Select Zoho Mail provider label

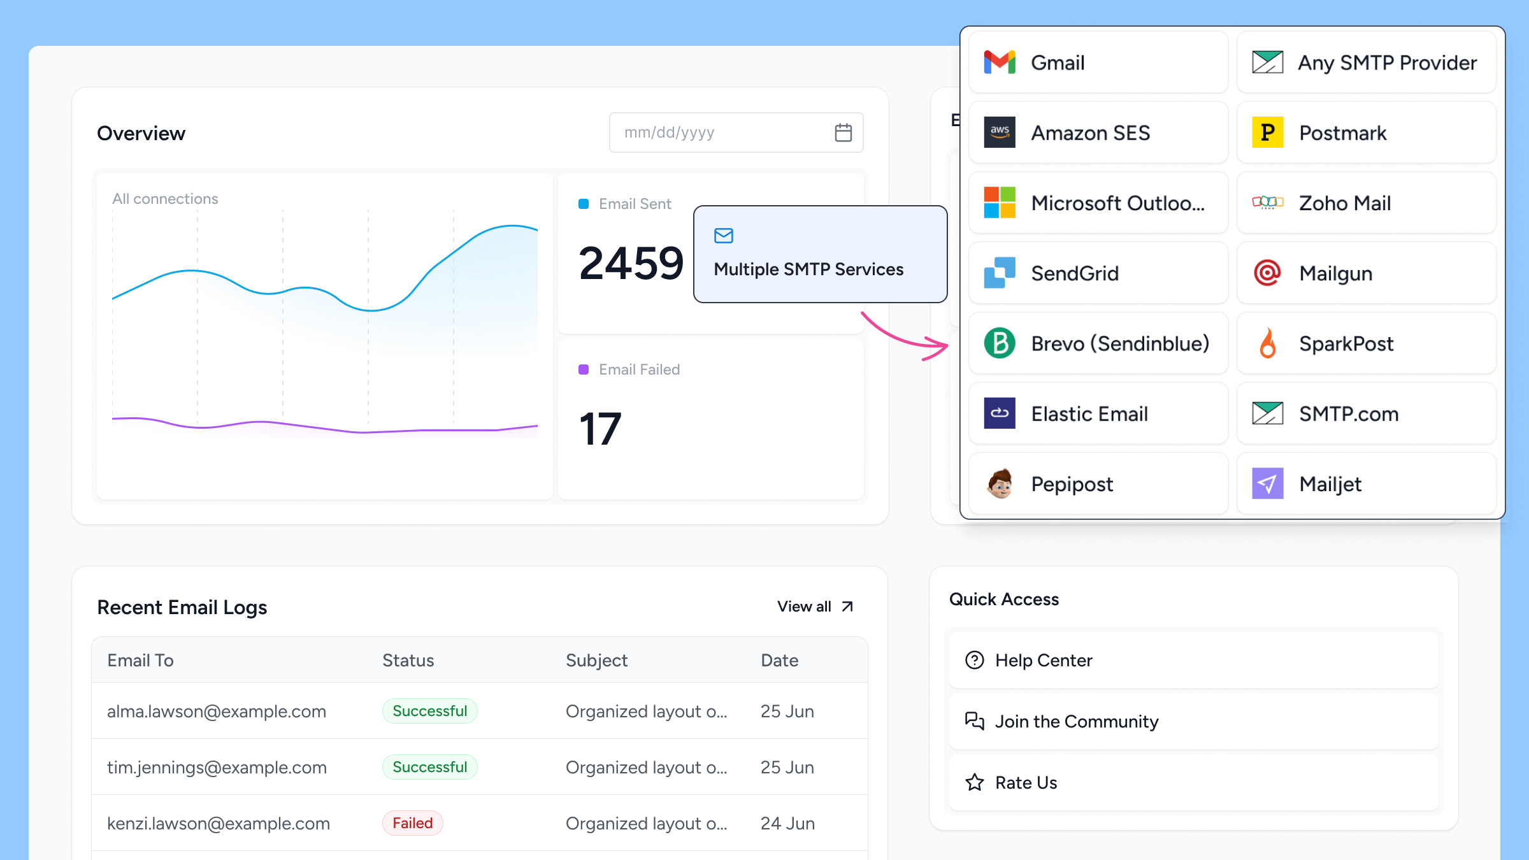tap(1345, 203)
